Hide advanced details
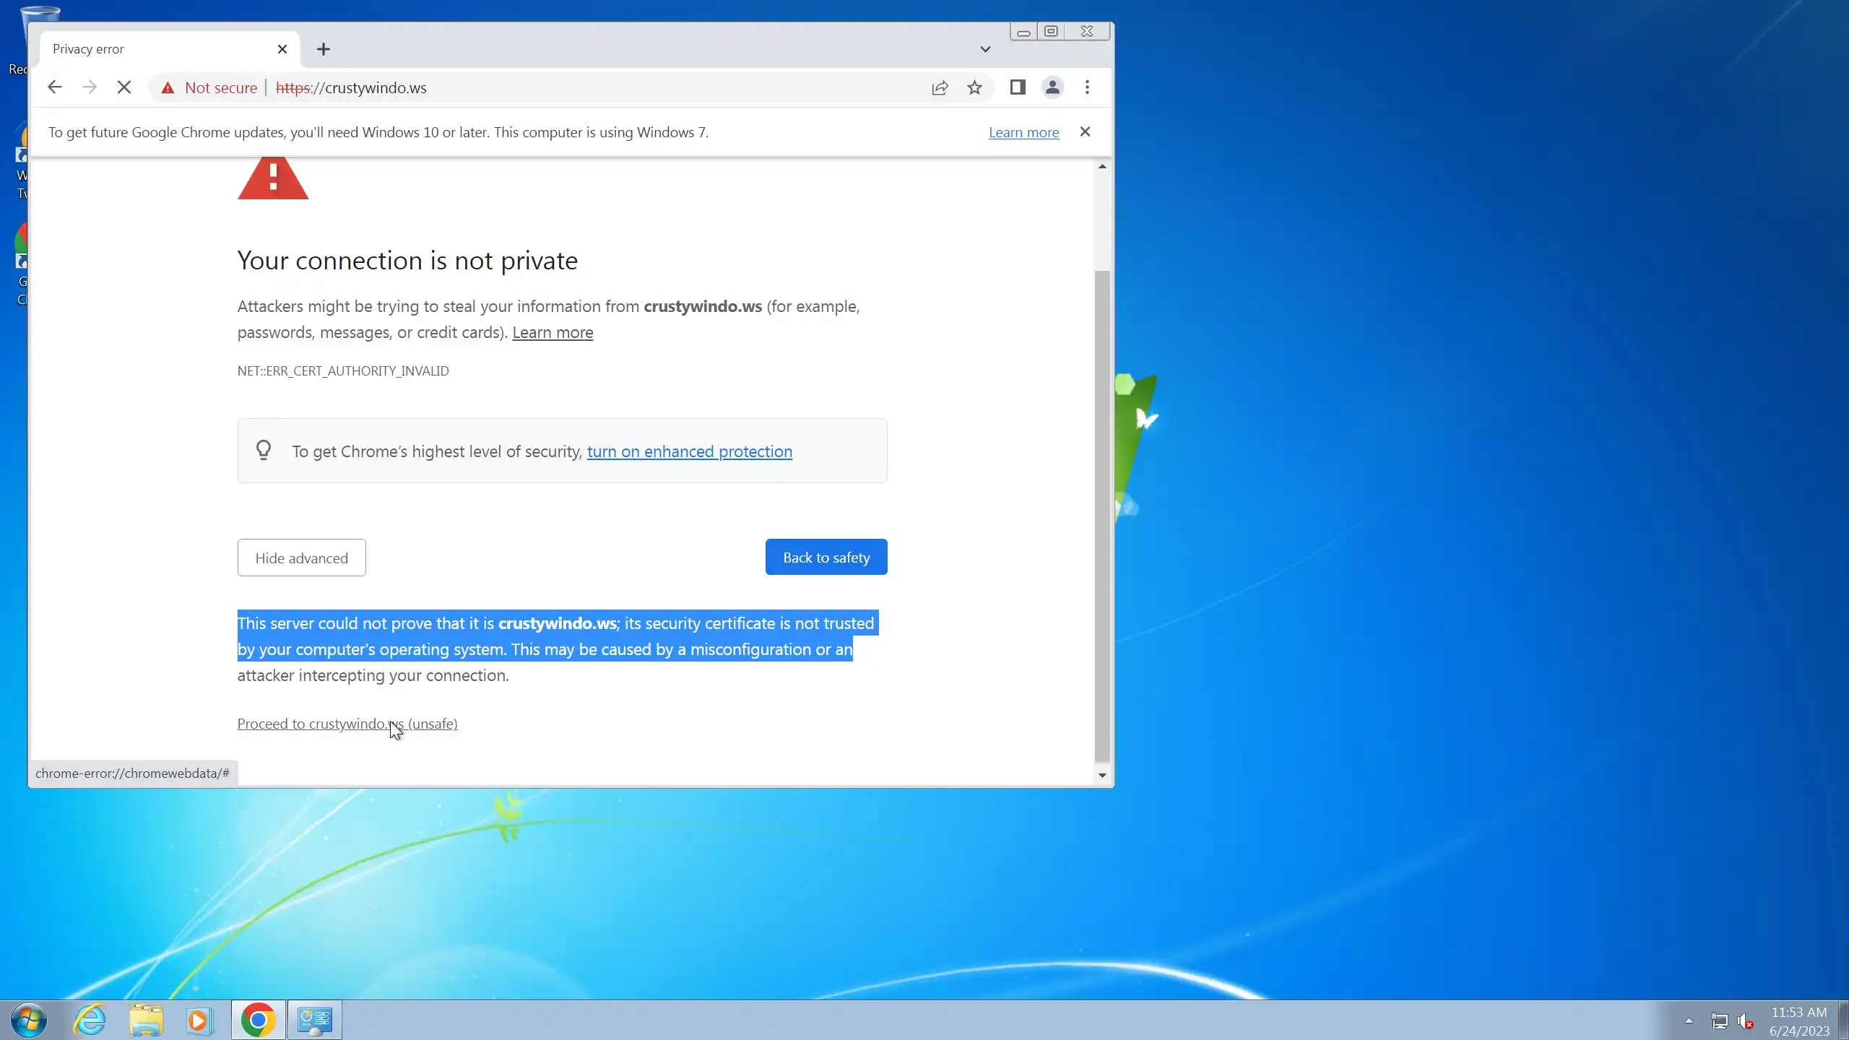 [301, 558]
